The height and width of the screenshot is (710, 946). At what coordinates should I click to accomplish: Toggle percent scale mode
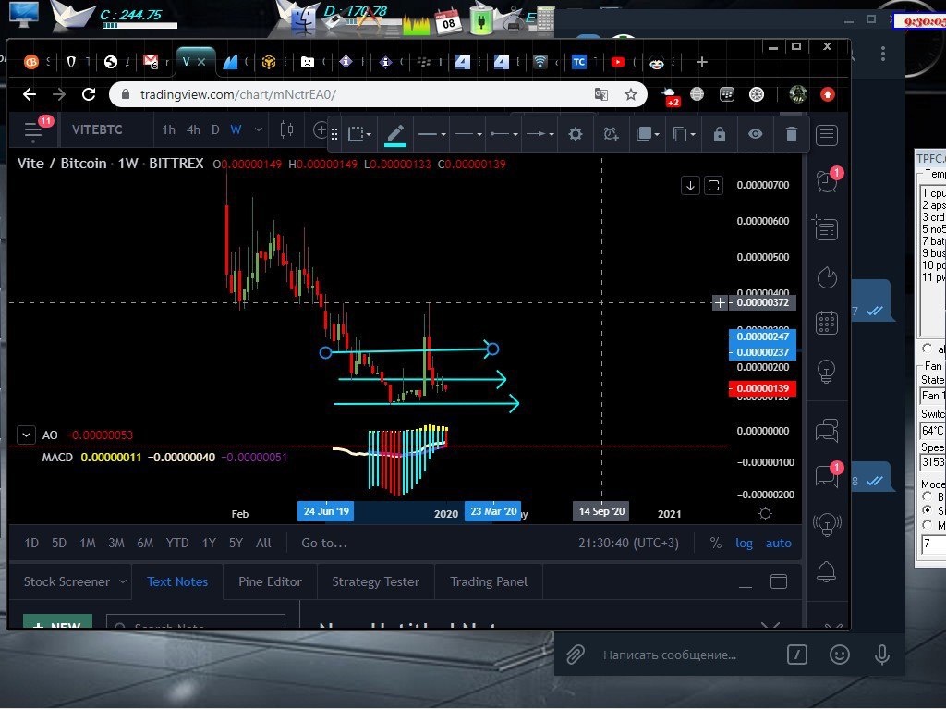(x=716, y=544)
